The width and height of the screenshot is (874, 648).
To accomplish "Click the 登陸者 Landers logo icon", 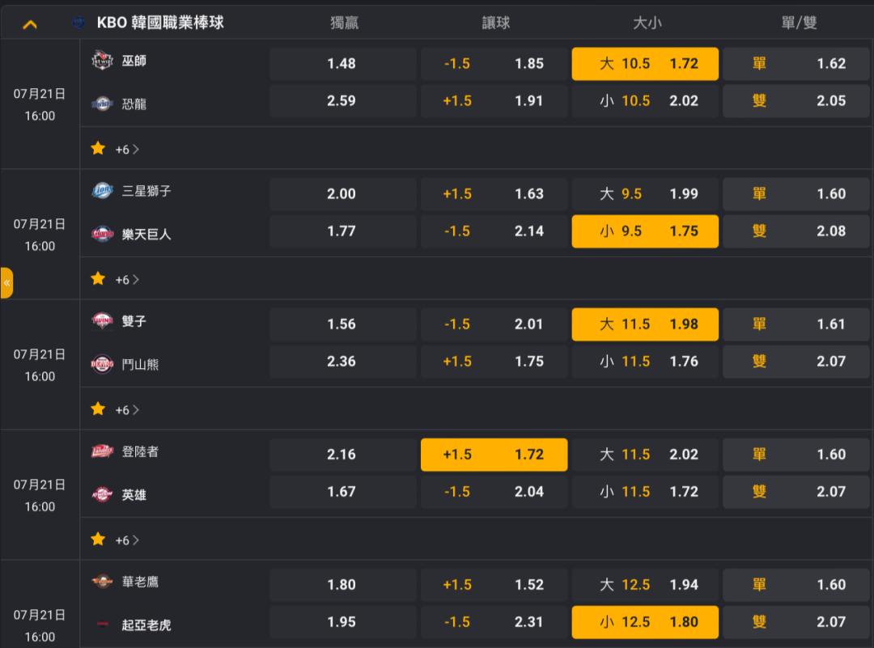I will pyautogui.click(x=102, y=451).
